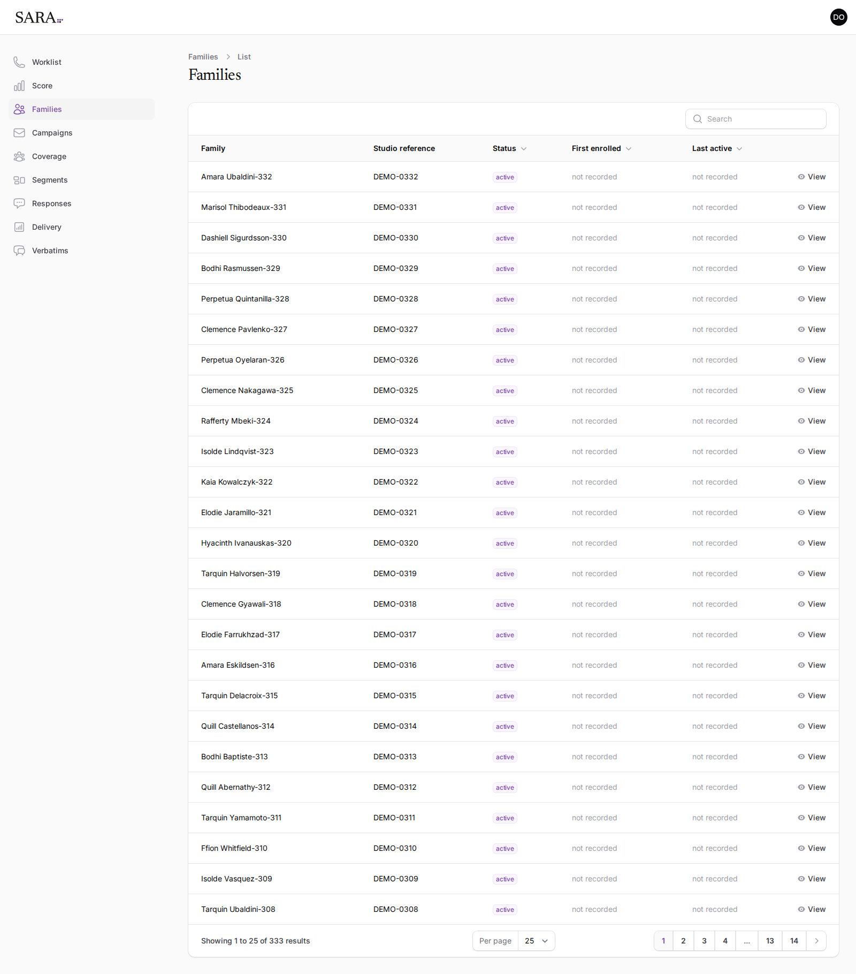
Task: Click the Studio reference column header
Action: [404, 148]
